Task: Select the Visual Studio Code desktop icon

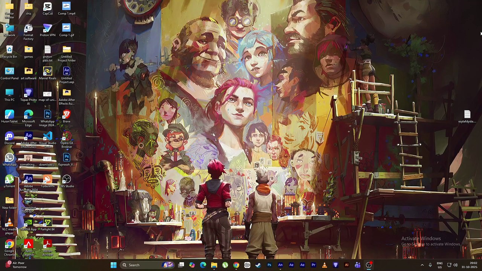Action: [47, 140]
